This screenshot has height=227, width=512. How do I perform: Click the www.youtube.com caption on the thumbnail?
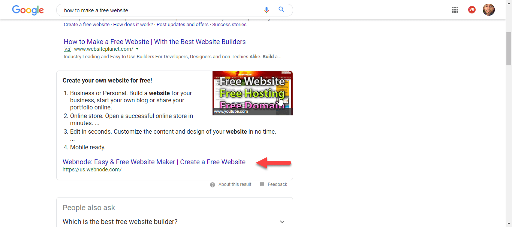pyautogui.click(x=231, y=111)
